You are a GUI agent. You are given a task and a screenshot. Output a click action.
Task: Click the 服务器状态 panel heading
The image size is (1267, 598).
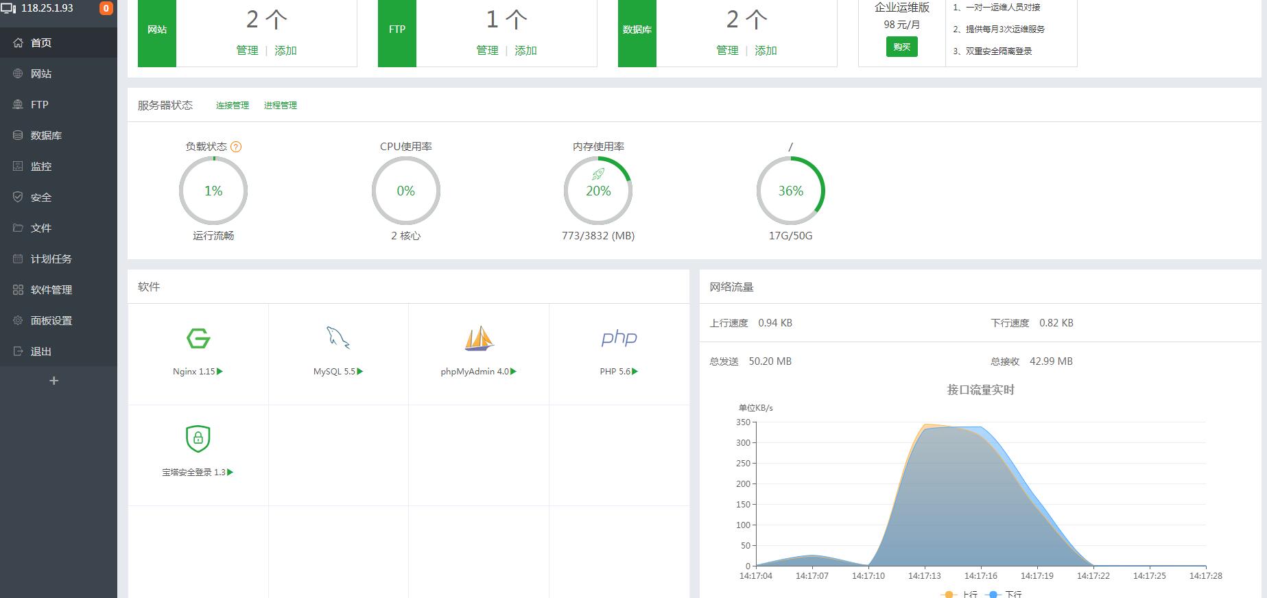165,106
